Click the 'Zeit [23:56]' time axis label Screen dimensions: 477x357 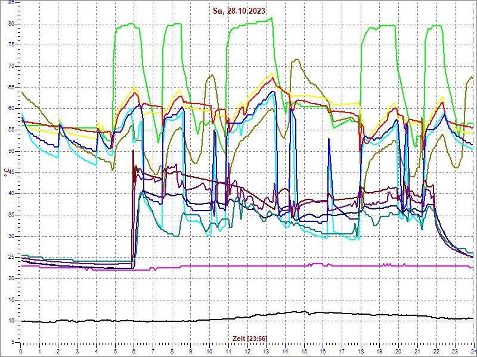coord(250,338)
